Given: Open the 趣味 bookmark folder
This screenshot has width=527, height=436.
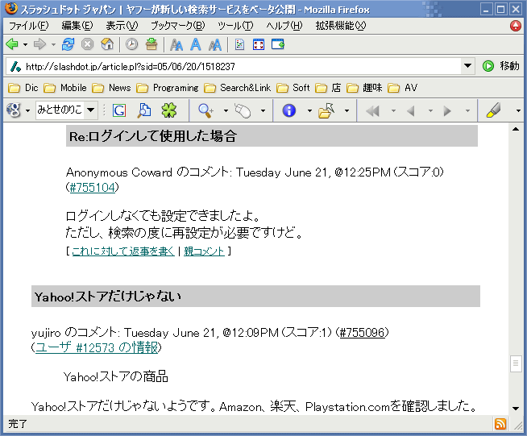Looking at the screenshot, I should (x=364, y=88).
